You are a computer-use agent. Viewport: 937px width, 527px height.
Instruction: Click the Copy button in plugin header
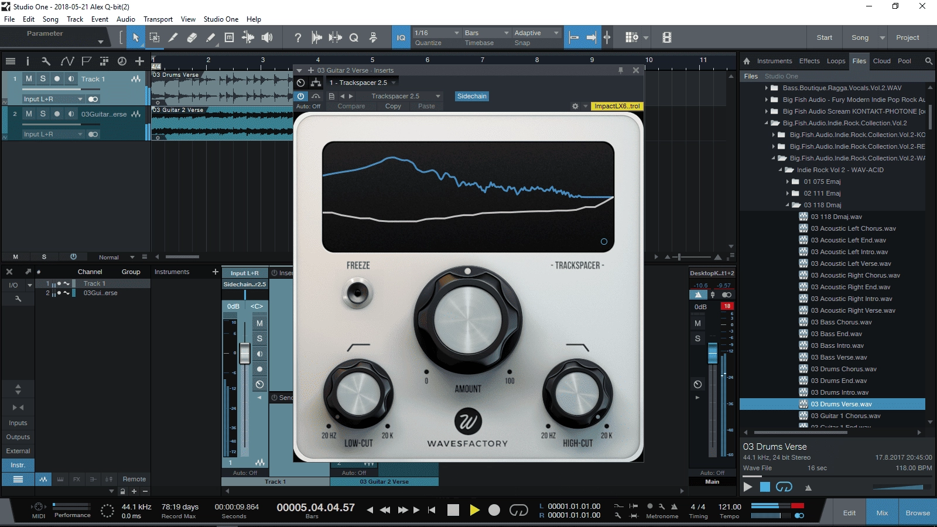click(393, 106)
